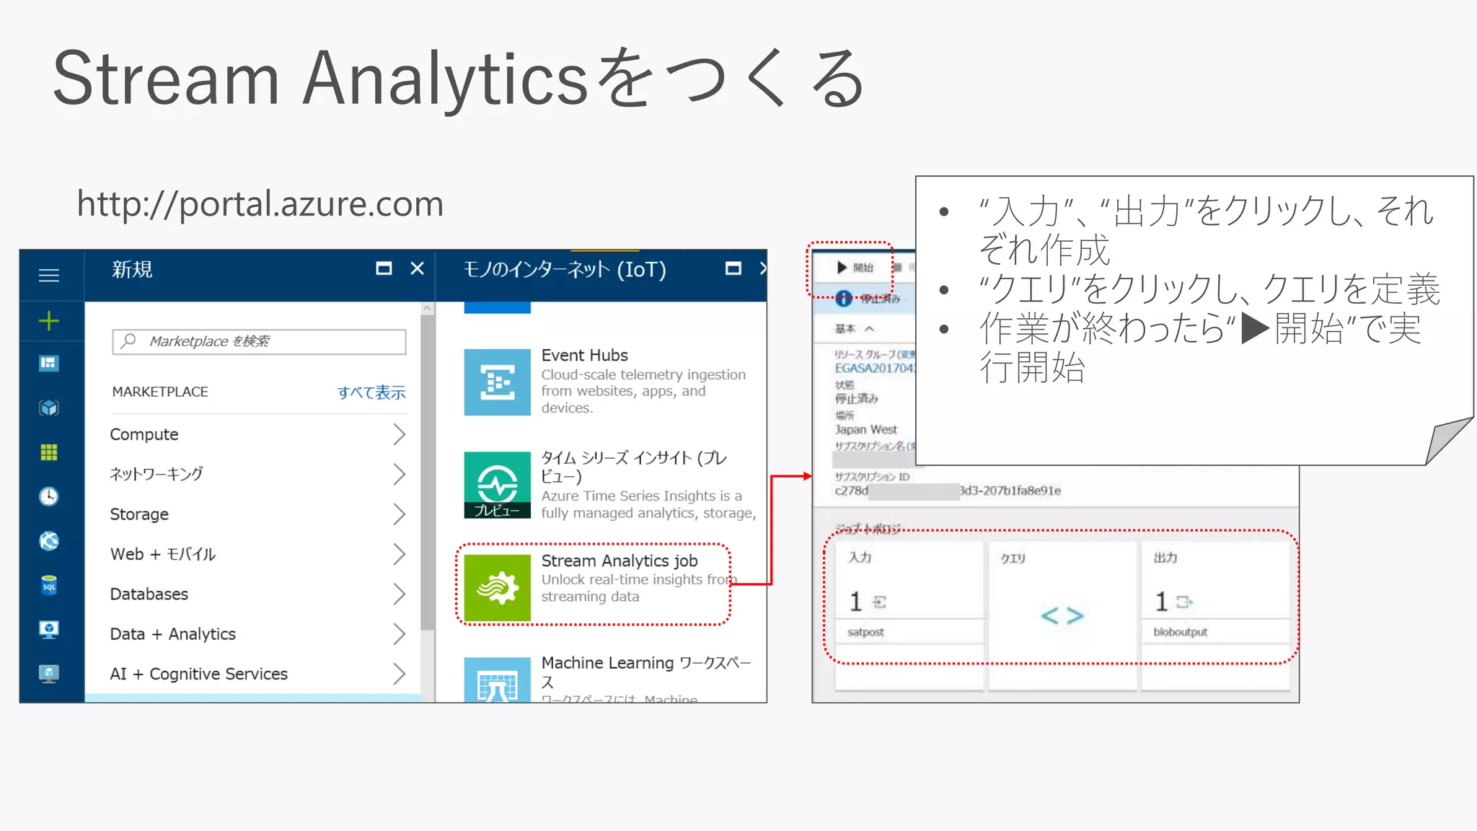
Task: Select the Stream Analytics job gear icon
Action: [x=497, y=587]
